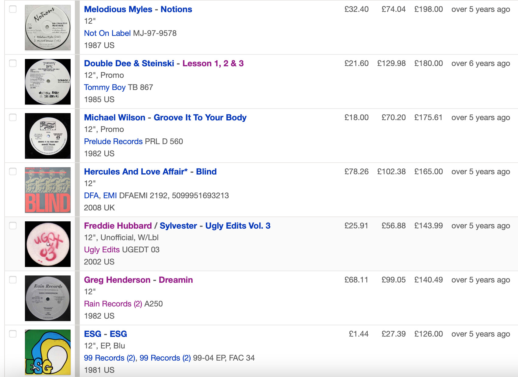View the ESG cover artwork
The height and width of the screenshot is (377, 518).
(48, 352)
